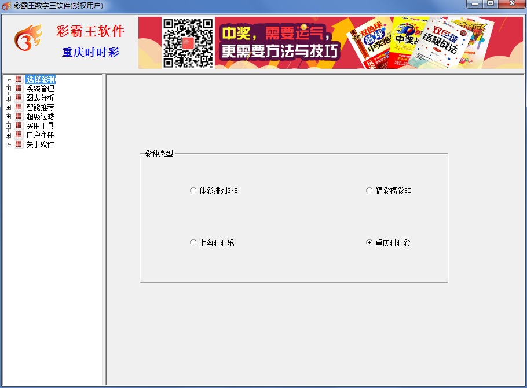
Task: Click the promotional banner with lottery books
Action: pos(371,43)
